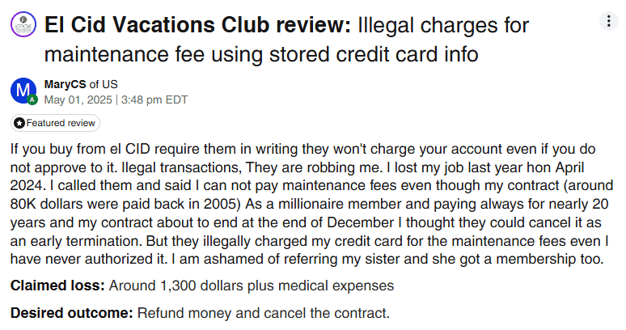
Task: Click MaryCS's blue avatar circle
Action: (23, 91)
